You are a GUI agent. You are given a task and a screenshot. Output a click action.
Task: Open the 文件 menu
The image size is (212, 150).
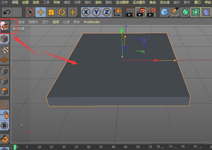click(x=4, y=2)
